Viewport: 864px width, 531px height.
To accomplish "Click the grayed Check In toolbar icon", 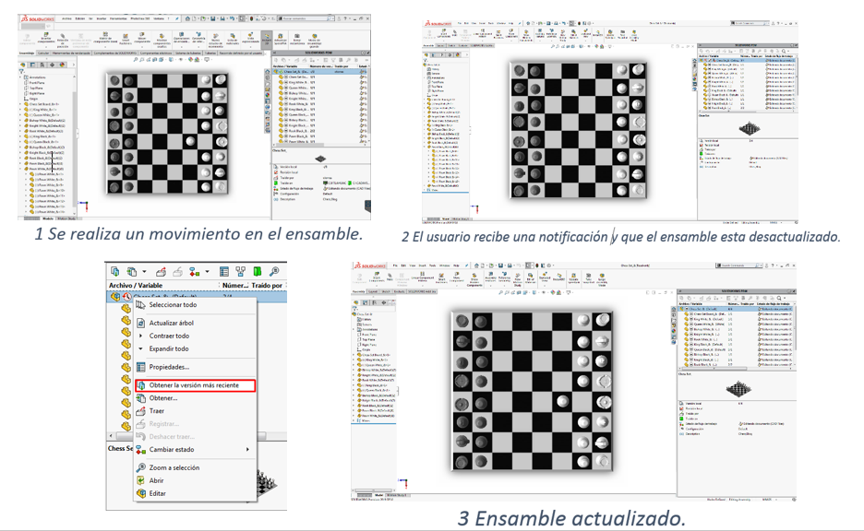I will pyautogui.click(x=177, y=271).
